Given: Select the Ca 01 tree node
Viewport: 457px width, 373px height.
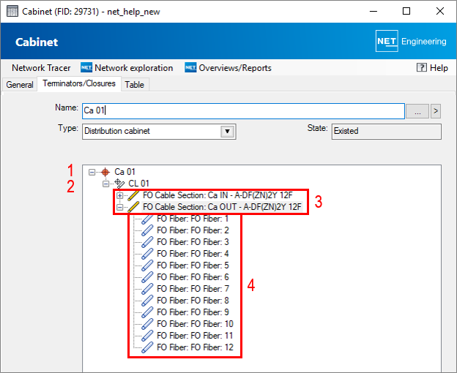Looking at the screenshot, I should tap(125, 172).
